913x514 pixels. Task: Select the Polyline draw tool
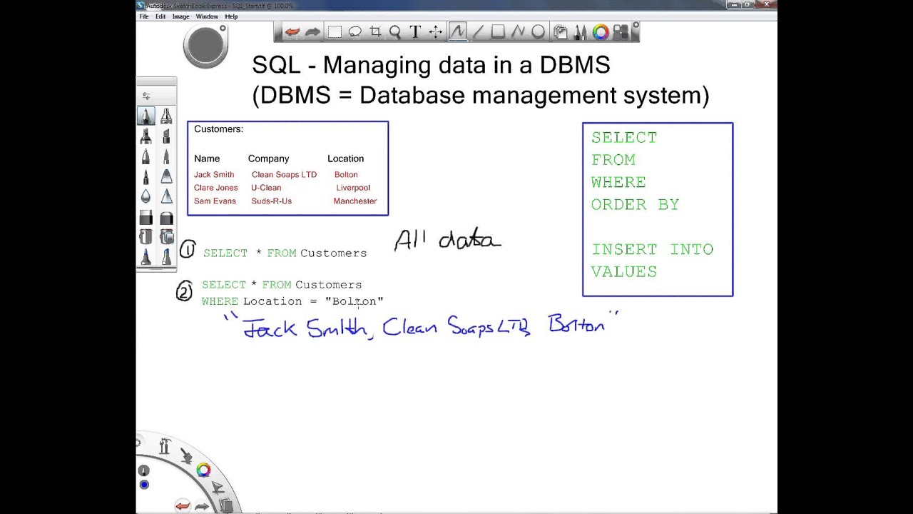click(518, 32)
